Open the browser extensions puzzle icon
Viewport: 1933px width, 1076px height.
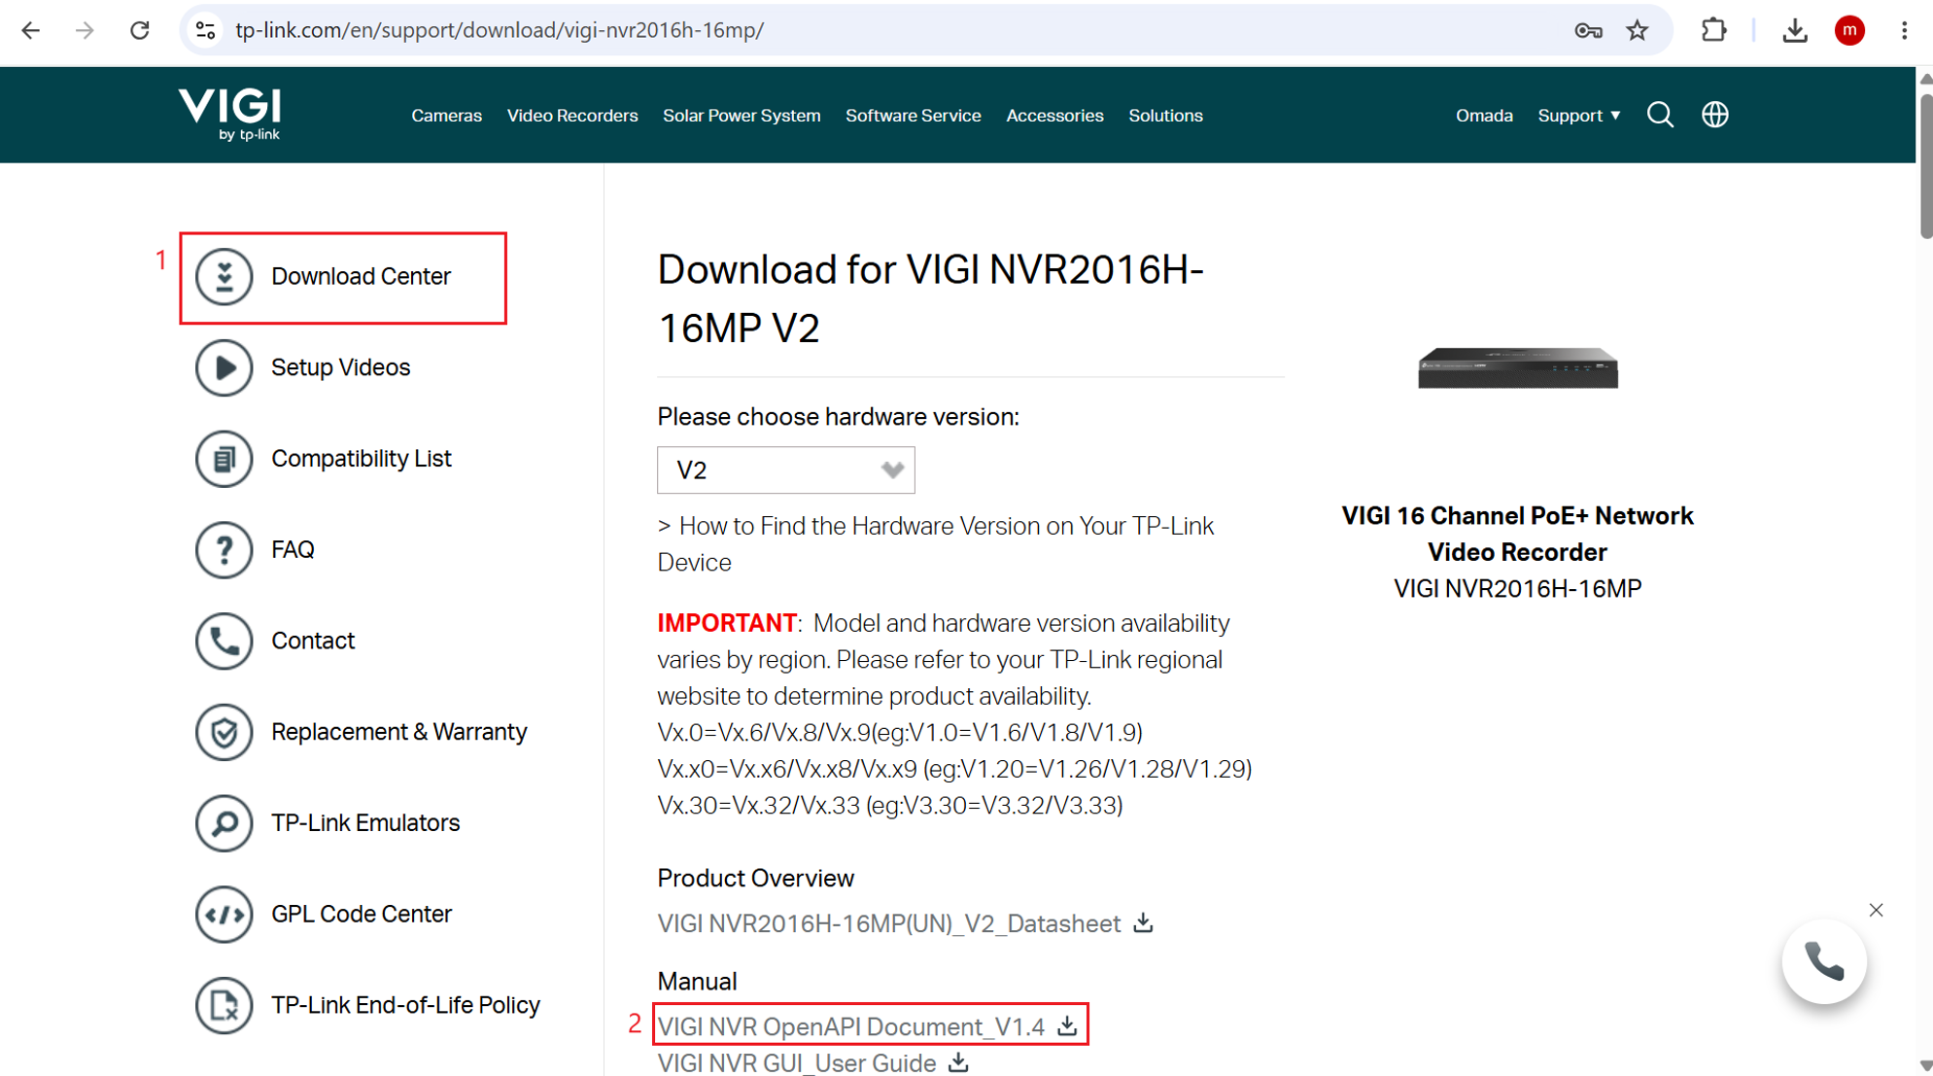tap(1713, 30)
